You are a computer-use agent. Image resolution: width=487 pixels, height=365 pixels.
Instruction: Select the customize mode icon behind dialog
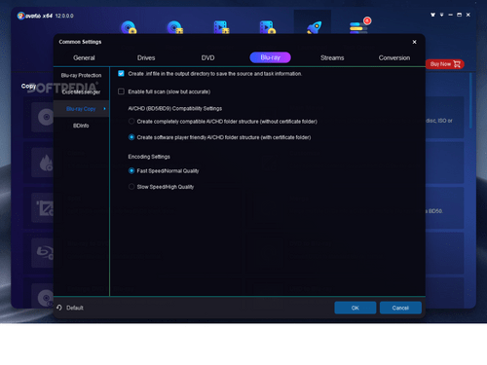click(45, 208)
